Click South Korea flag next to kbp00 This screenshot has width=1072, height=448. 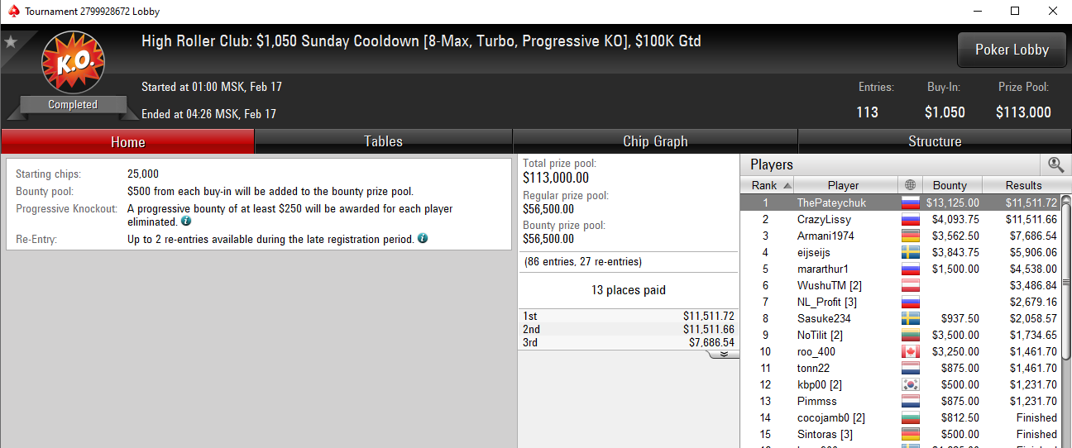[x=910, y=384]
